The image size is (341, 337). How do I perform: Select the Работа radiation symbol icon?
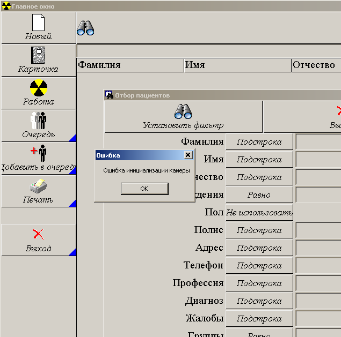point(38,88)
